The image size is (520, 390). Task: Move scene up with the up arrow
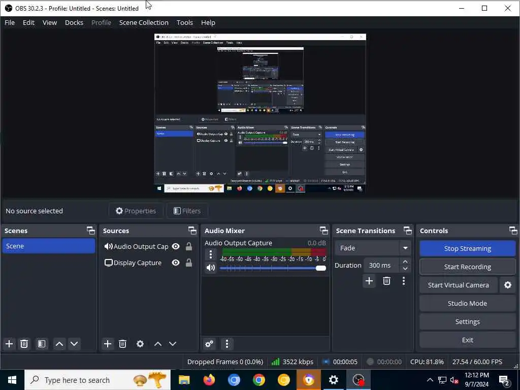tap(59, 344)
